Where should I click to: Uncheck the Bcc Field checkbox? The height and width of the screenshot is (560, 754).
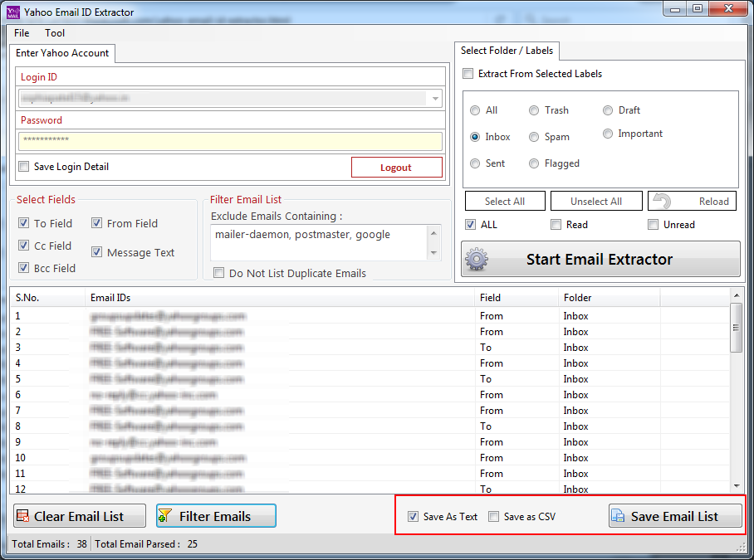coord(23,267)
